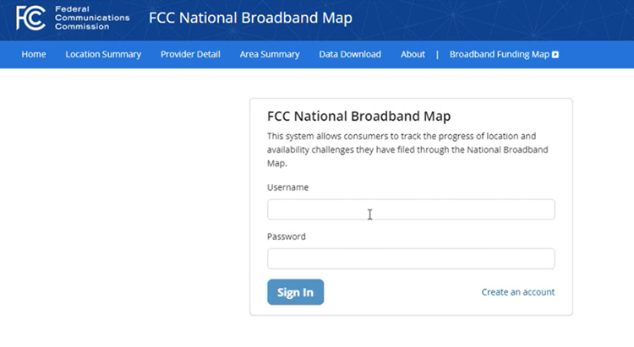The image size is (634, 347).
Task: Click the Password field label
Action: click(x=287, y=236)
